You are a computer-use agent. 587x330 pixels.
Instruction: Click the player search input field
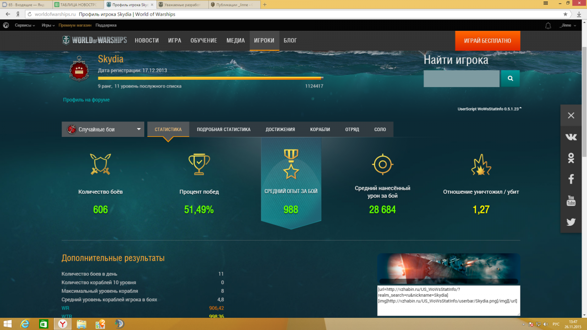461,78
